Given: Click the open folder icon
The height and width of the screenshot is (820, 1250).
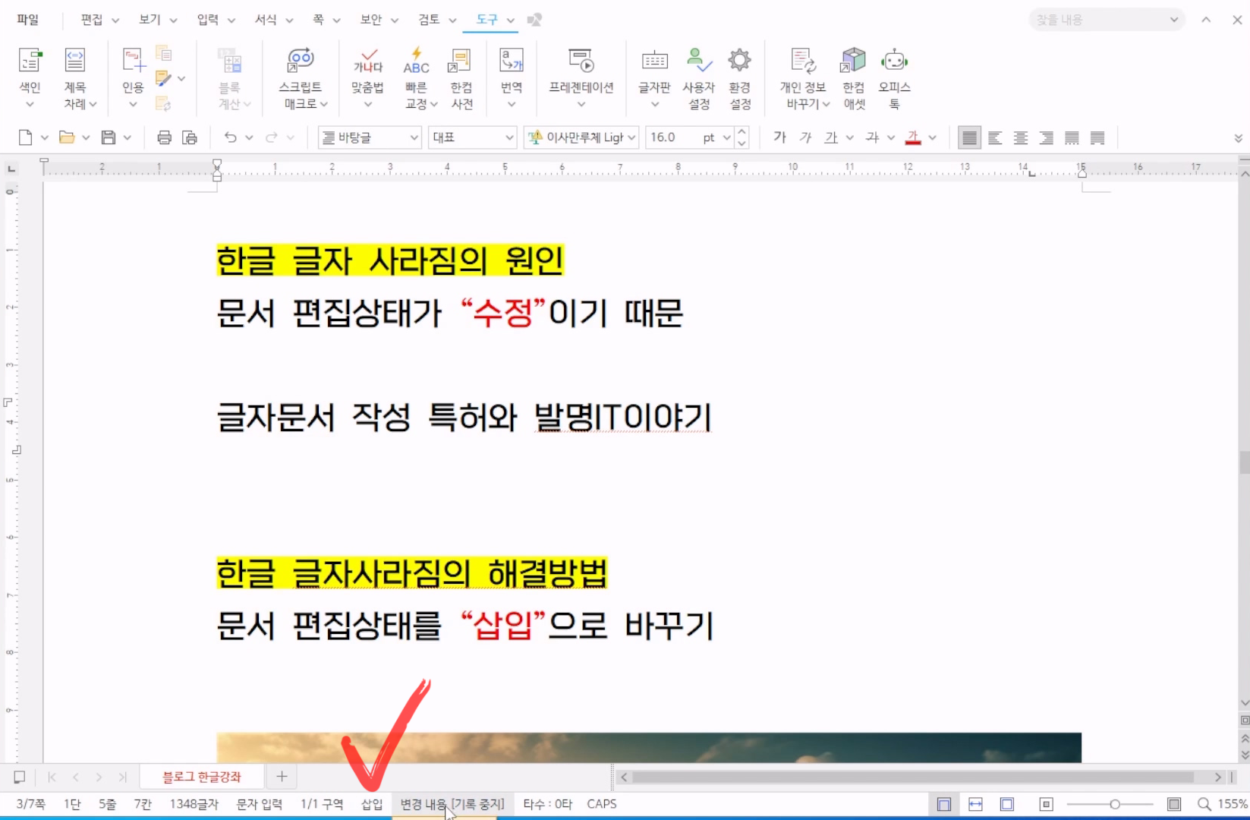Looking at the screenshot, I should pos(67,137).
